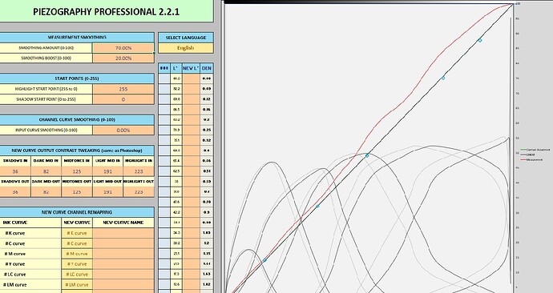Click the Piezography Professional 2.2.1 title

click(x=106, y=12)
